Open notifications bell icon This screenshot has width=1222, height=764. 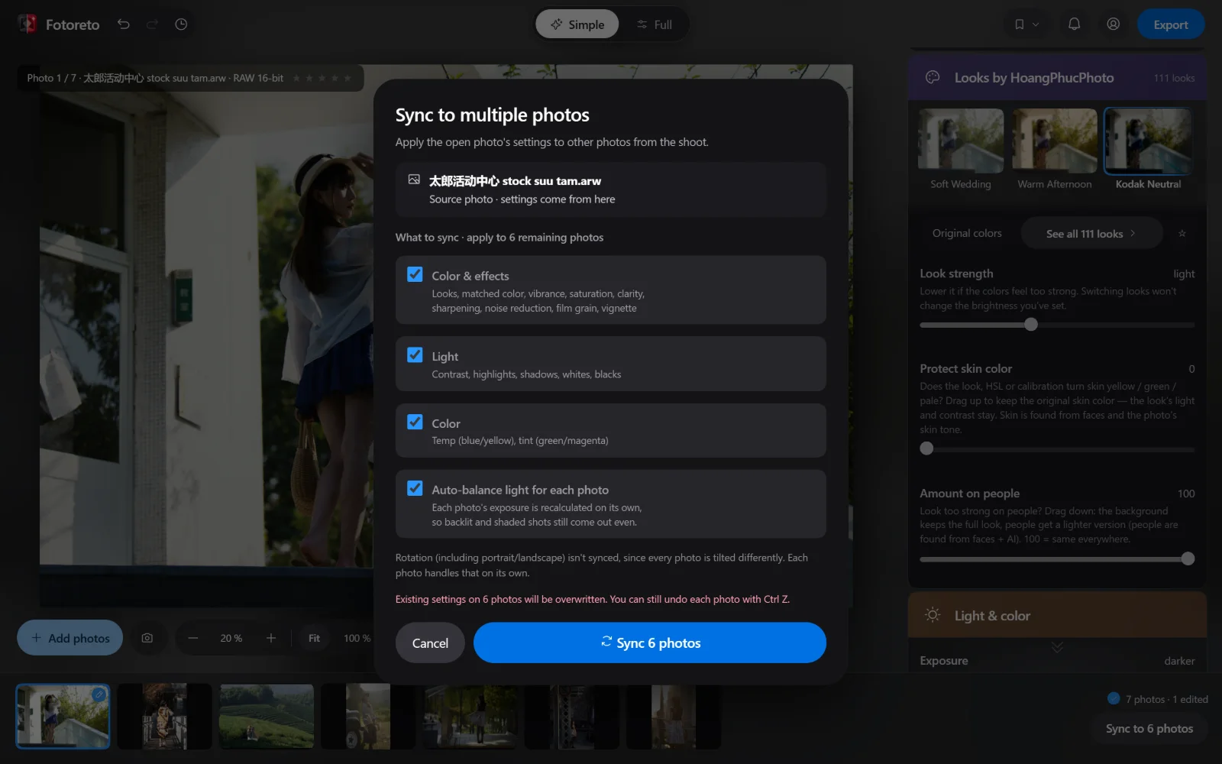point(1074,24)
